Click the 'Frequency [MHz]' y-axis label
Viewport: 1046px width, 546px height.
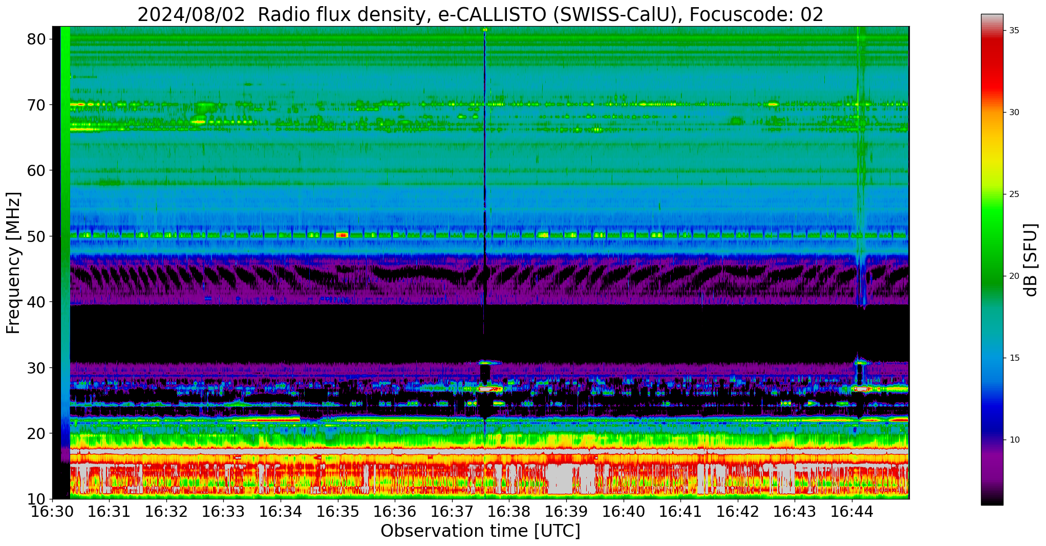13,263
